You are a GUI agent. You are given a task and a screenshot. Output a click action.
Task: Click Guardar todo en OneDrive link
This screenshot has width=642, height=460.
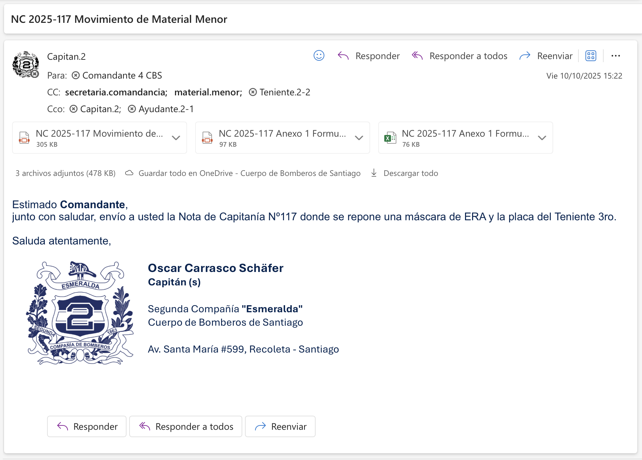tap(249, 173)
